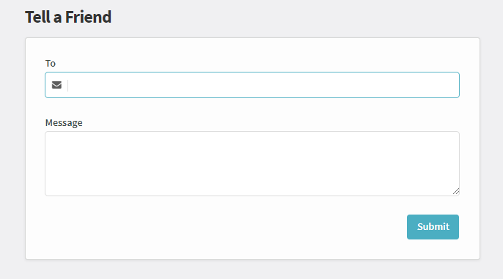Image resolution: width=503 pixels, height=279 pixels.
Task: Click the diagonal resize handle of the textarea
Action: point(456,191)
